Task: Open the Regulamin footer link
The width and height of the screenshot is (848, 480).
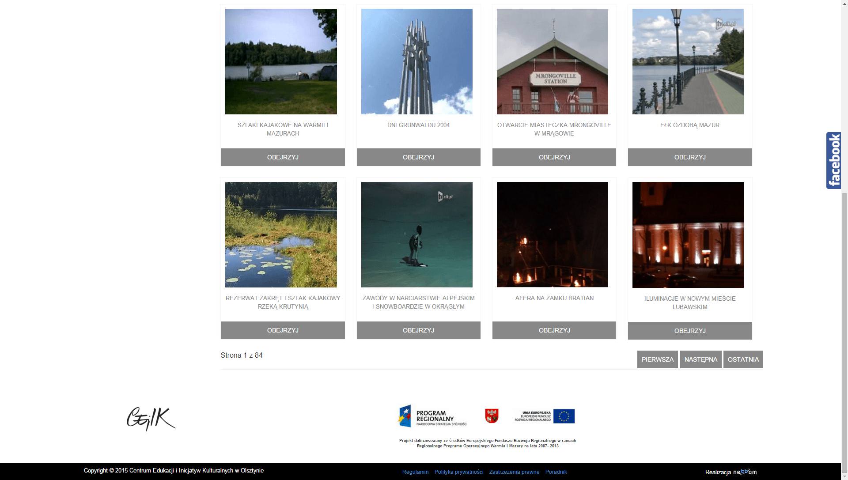Action: 415,472
